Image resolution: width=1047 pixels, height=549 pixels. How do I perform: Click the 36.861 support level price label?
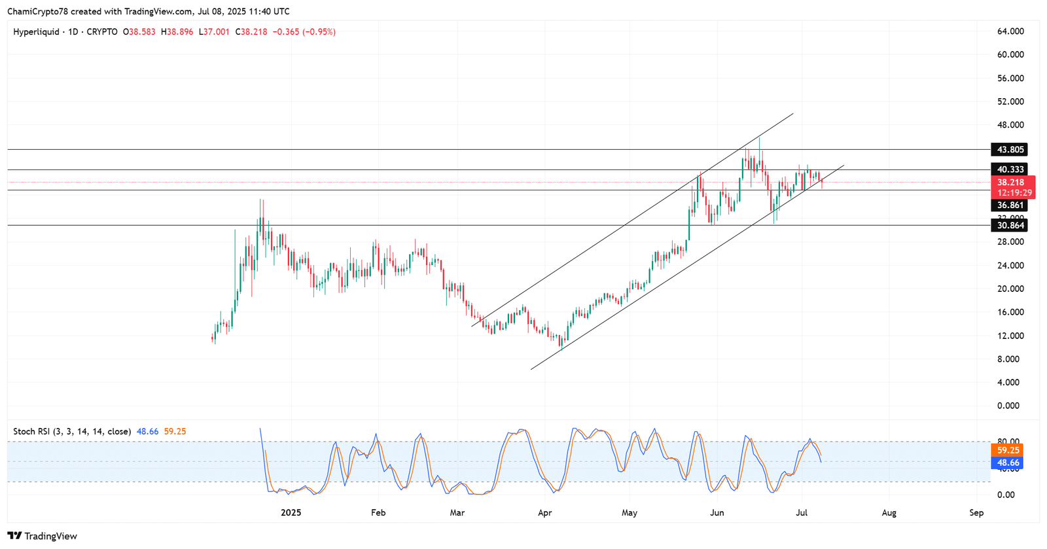[1010, 205]
